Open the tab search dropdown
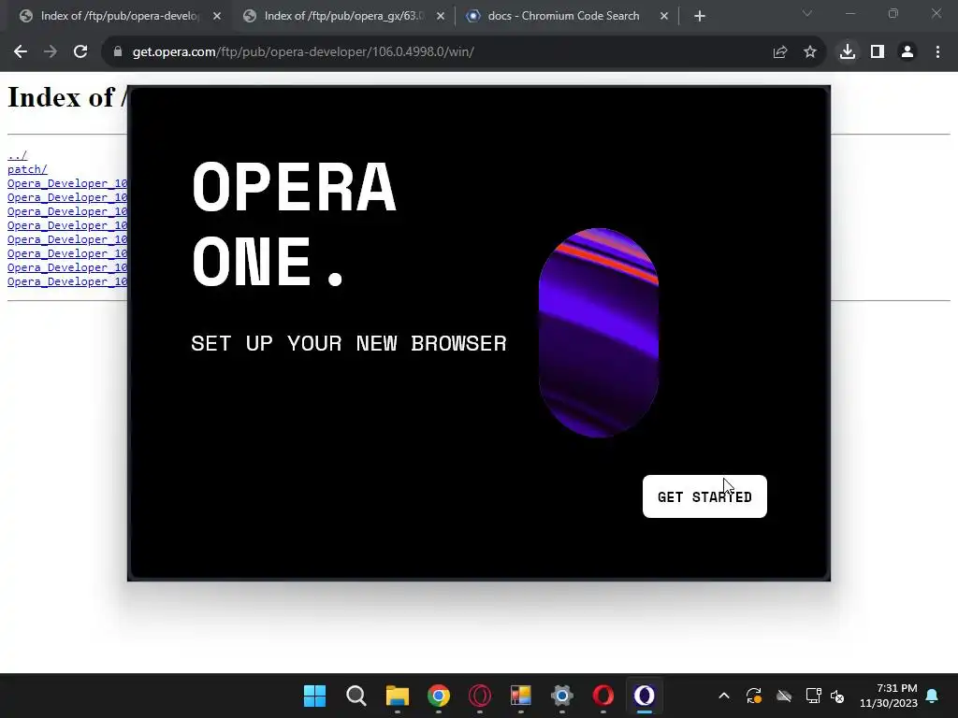The width and height of the screenshot is (958, 718). click(807, 13)
